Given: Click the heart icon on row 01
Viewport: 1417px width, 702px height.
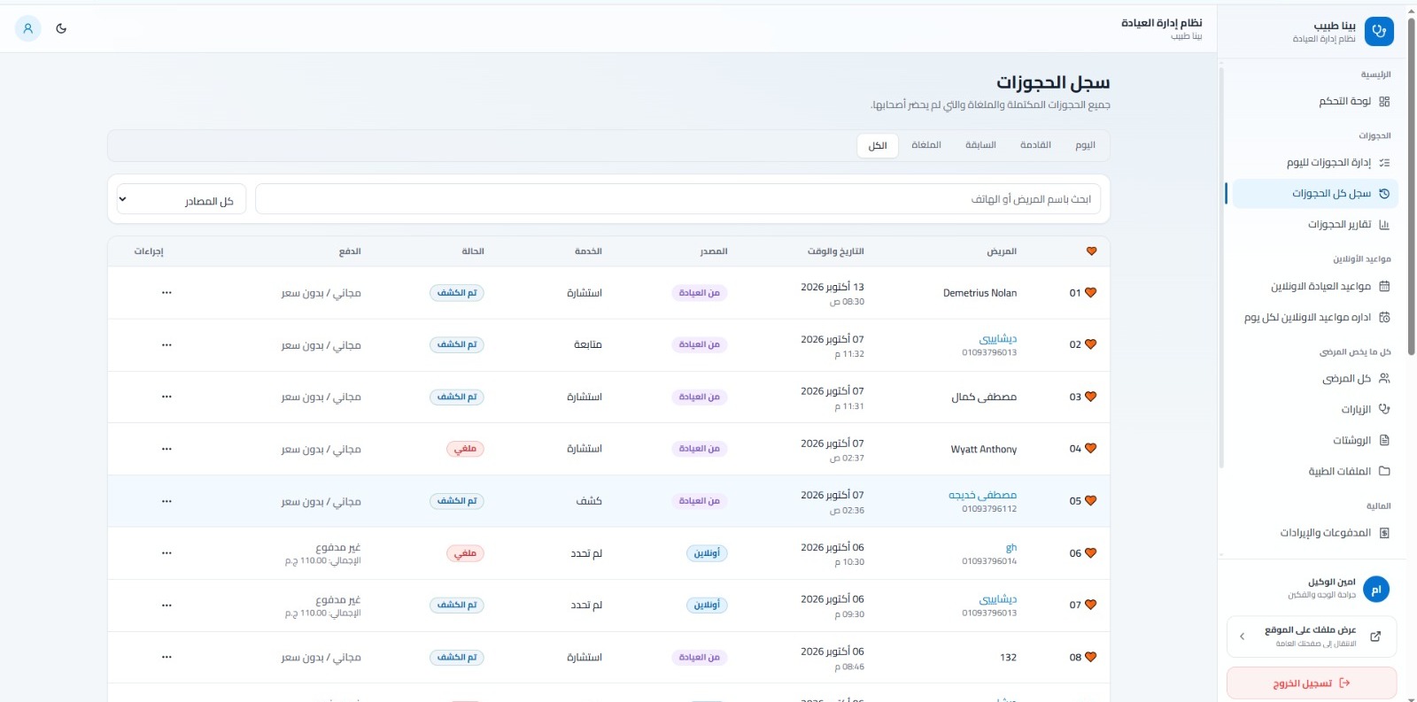Looking at the screenshot, I should pos(1091,293).
